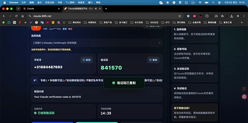Open the 查询工具 bookmark folder
The height and width of the screenshot is (123, 248).
click(x=226, y=22)
